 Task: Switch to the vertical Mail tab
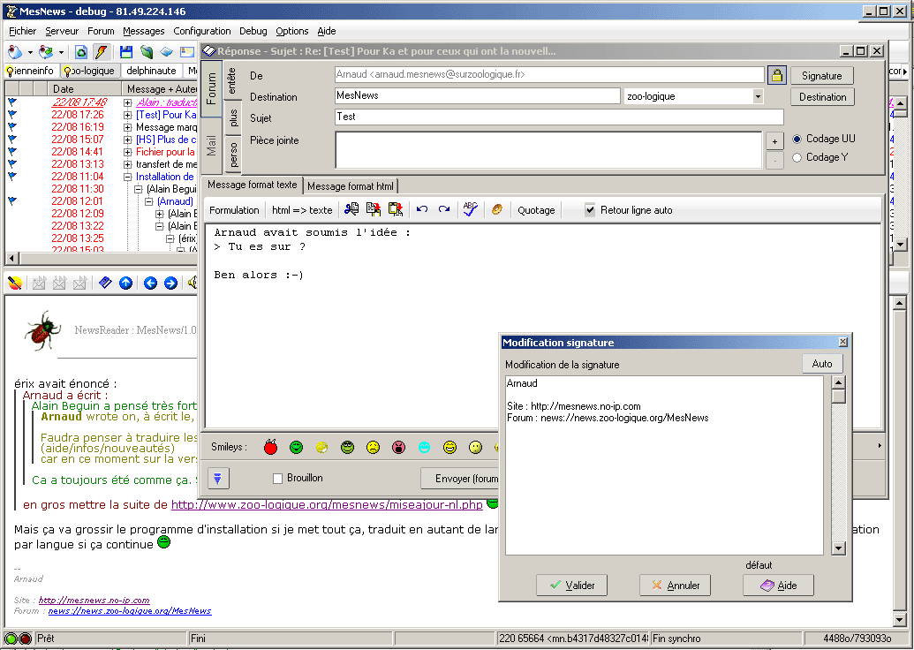[x=211, y=146]
